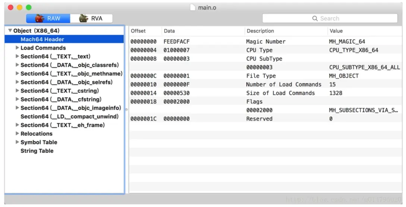Expand Section64 (__TEXT,__text) disclosure triangle
Image resolution: width=406 pixels, height=207 pixels.
[17, 56]
